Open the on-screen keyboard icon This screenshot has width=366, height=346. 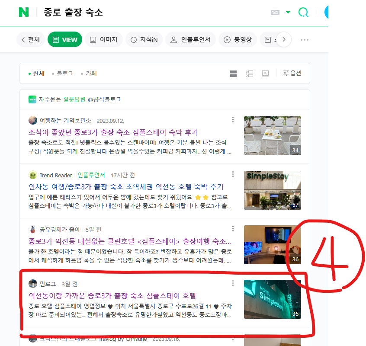click(275, 13)
